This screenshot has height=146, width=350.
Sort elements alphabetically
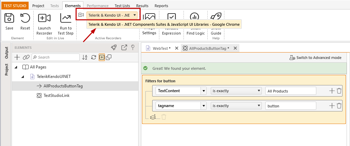click(84, 57)
